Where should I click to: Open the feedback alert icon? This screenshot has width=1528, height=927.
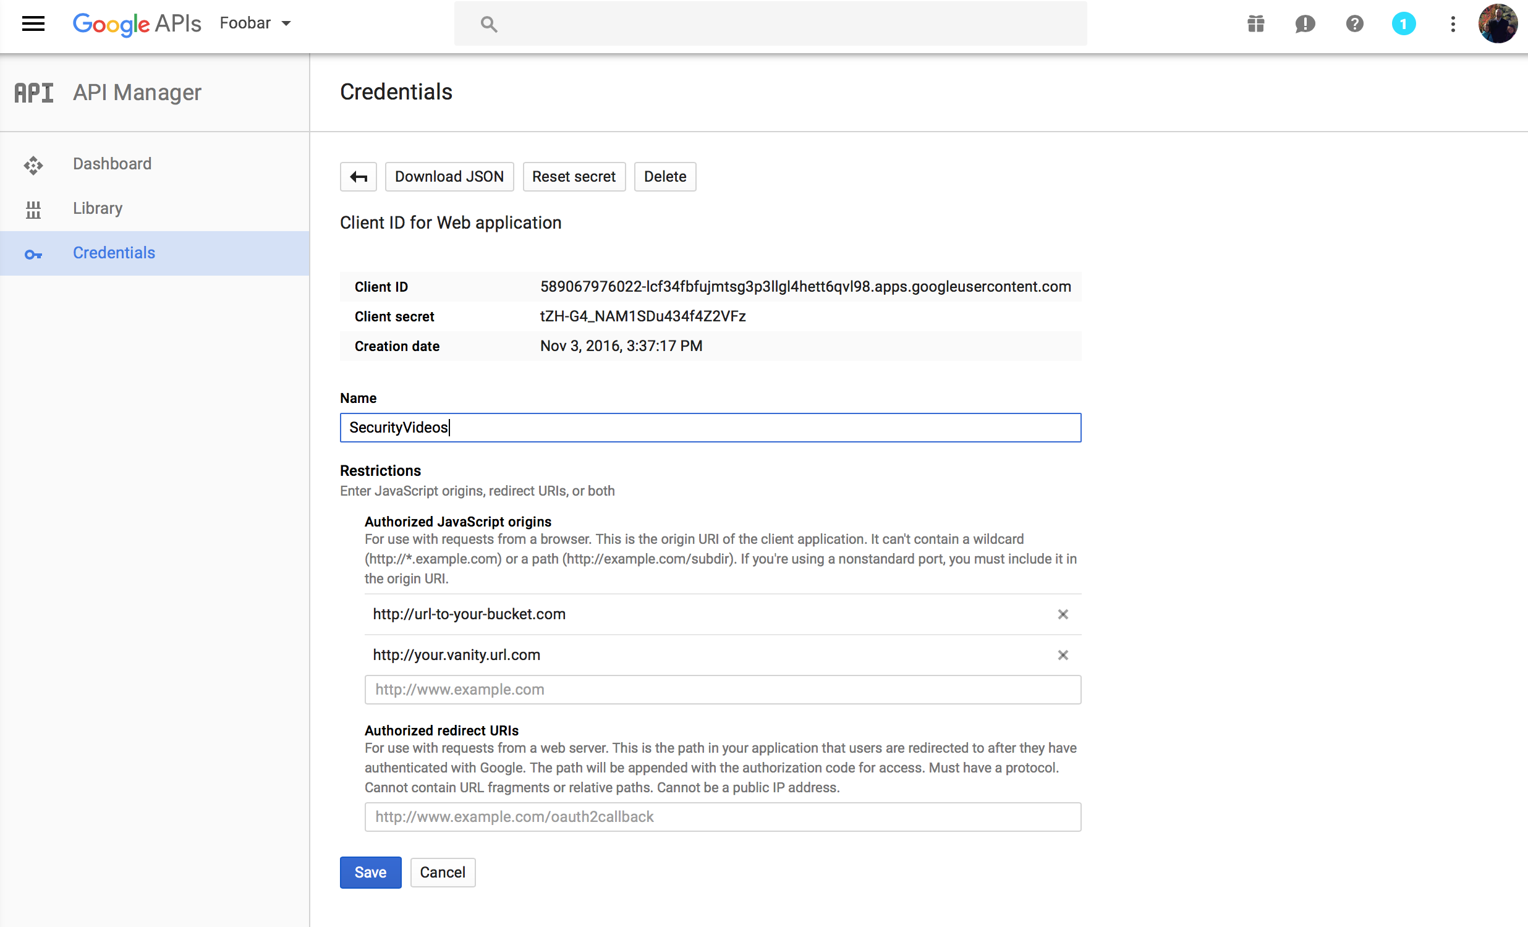(1305, 23)
